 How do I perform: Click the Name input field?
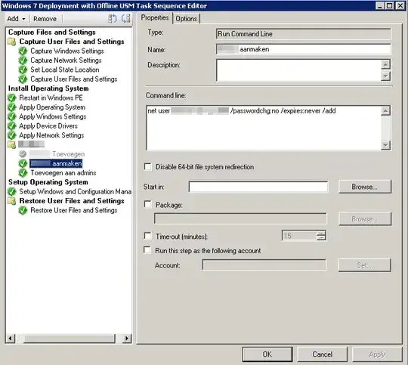[x=304, y=49]
